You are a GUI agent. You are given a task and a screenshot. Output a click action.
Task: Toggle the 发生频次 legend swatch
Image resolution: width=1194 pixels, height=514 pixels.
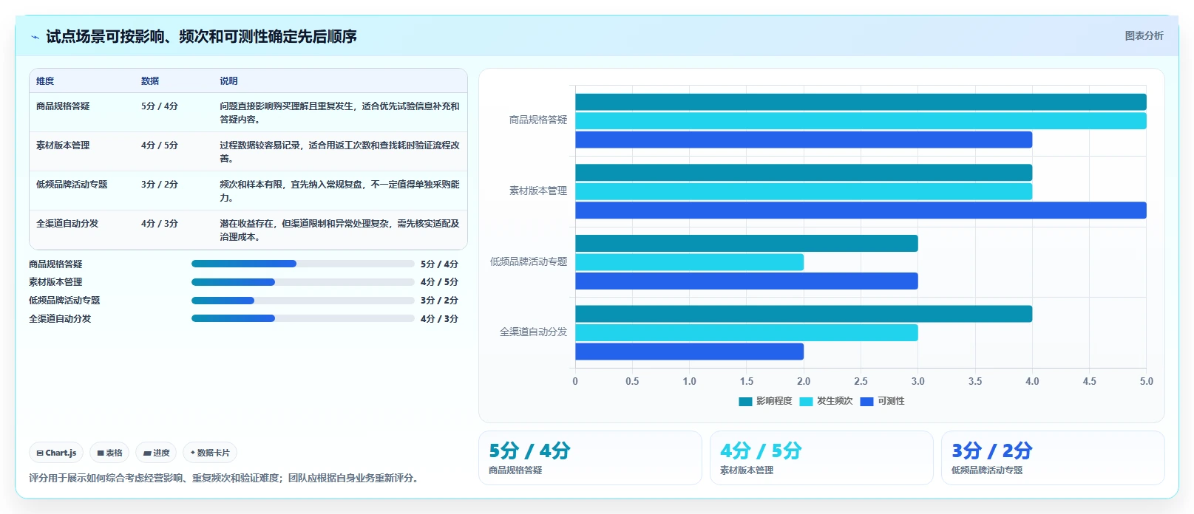[x=806, y=401]
